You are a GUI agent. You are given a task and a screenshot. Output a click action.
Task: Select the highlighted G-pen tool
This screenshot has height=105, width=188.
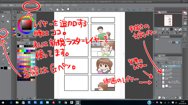pos(3,32)
